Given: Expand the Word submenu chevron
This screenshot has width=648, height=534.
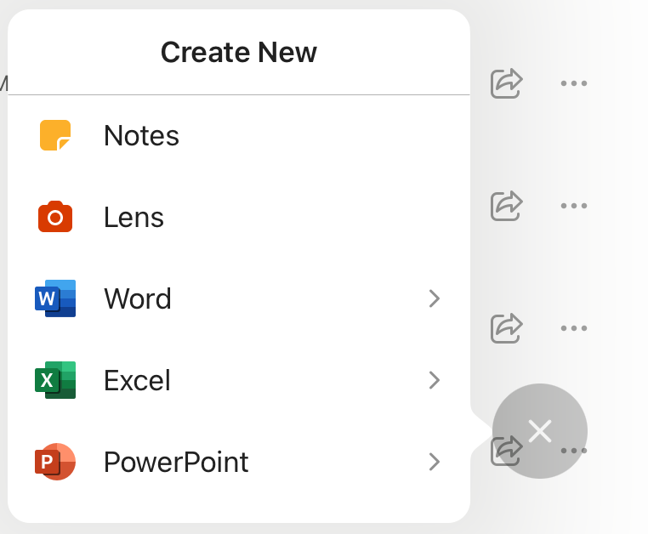Looking at the screenshot, I should click(x=435, y=298).
